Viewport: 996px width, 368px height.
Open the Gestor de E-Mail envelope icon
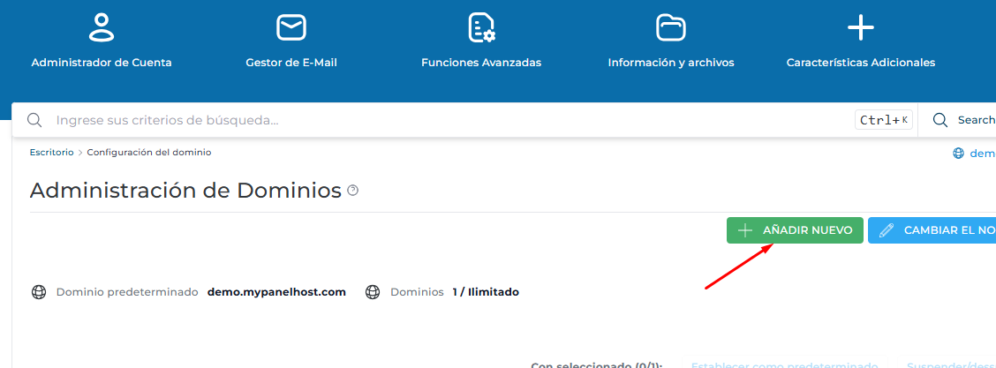[290, 27]
